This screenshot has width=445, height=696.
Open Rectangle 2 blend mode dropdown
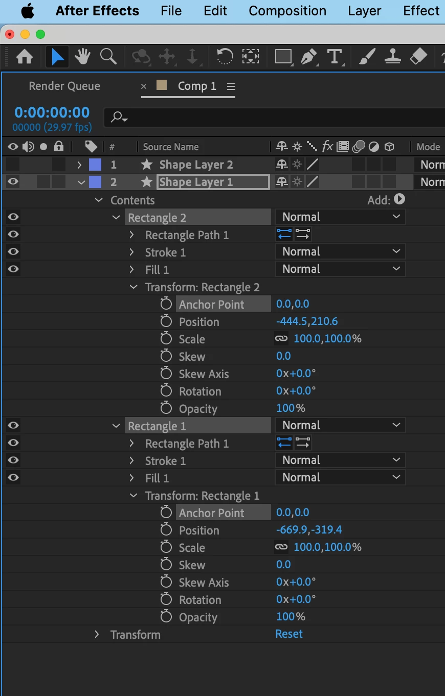341,217
